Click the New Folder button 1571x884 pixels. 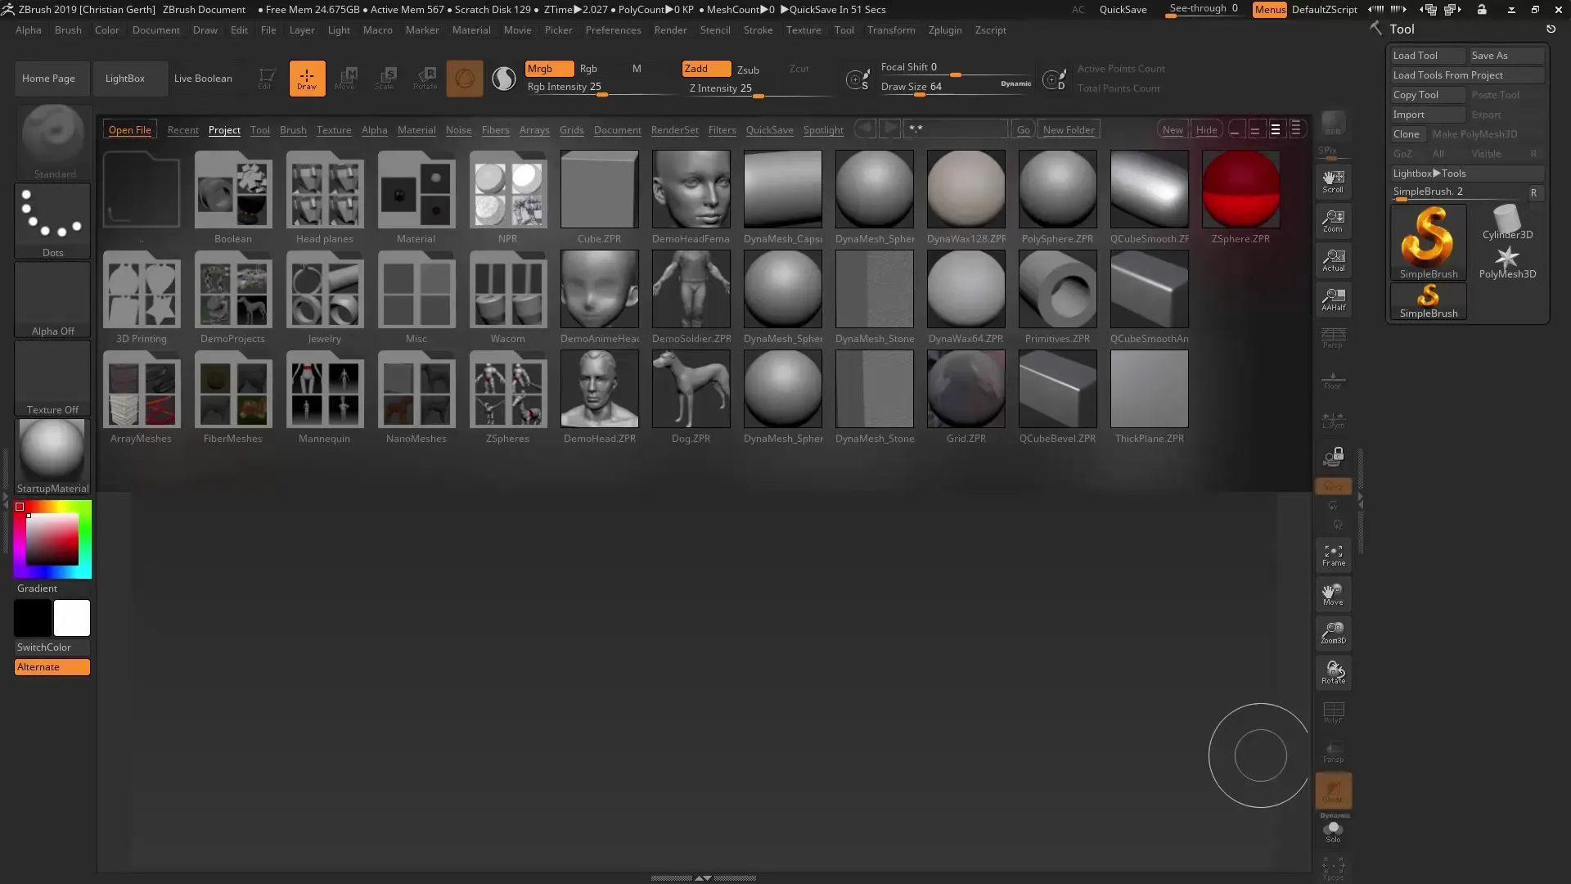pos(1069,130)
